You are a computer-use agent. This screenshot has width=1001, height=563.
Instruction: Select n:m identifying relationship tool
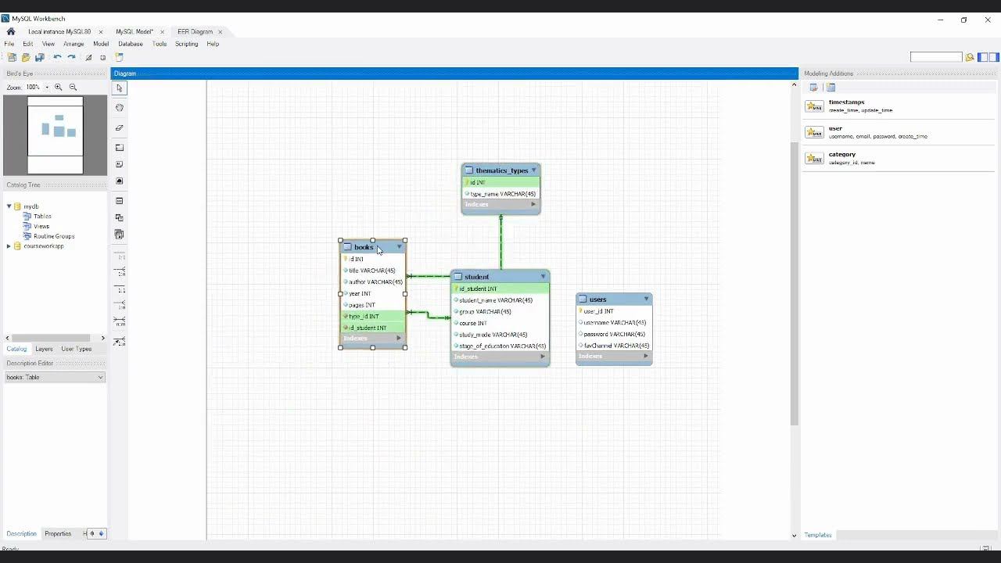tap(120, 321)
